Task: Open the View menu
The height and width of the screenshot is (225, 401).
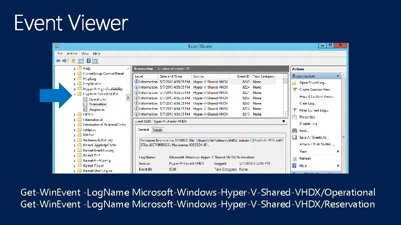Action: [x=85, y=53]
